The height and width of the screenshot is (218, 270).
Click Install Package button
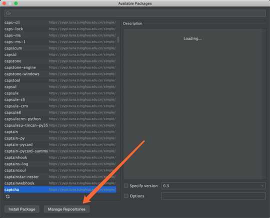click(22, 209)
